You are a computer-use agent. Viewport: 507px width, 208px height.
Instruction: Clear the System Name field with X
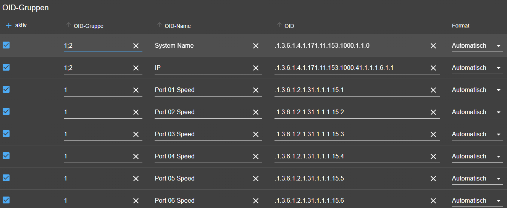[x=256, y=46]
